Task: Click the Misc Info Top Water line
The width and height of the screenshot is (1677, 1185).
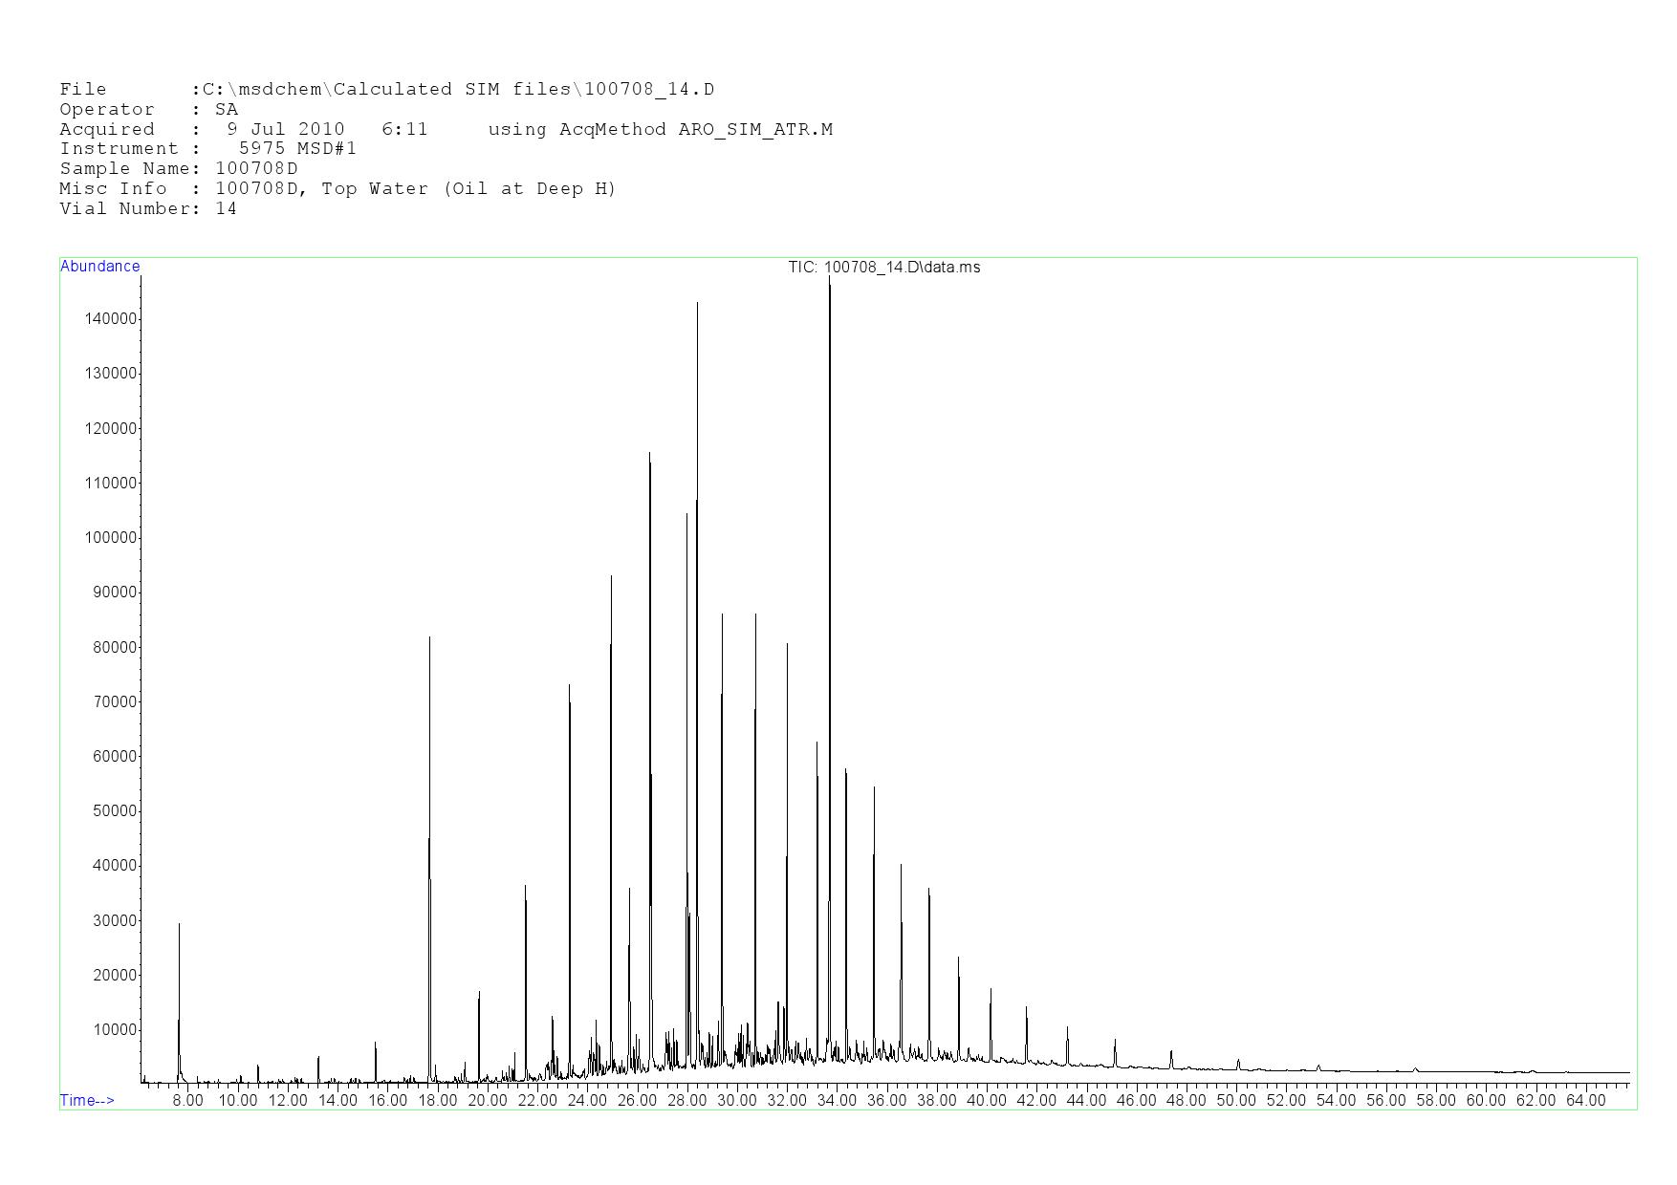Action: point(337,189)
